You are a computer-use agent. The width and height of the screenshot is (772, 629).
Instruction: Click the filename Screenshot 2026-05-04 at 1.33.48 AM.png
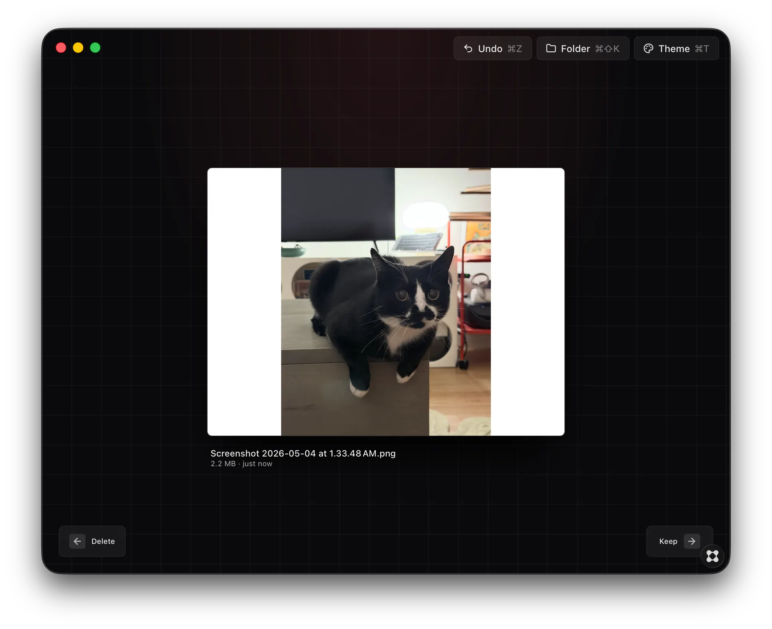click(303, 454)
